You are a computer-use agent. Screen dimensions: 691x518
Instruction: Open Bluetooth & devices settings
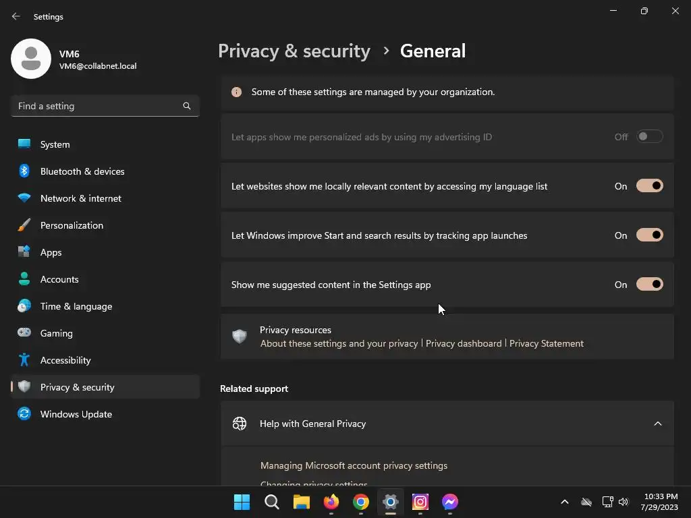pos(82,171)
